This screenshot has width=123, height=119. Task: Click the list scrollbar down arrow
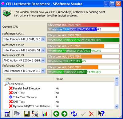117,106
